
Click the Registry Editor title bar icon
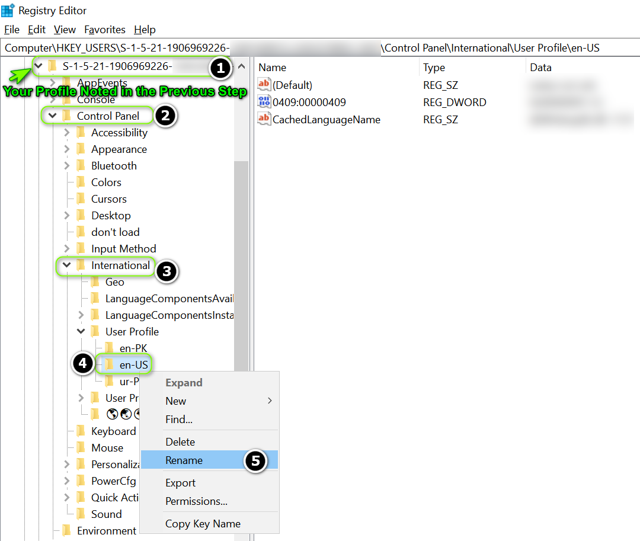click(x=8, y=10)
